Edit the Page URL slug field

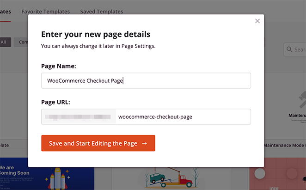click(x=183, y=116)
